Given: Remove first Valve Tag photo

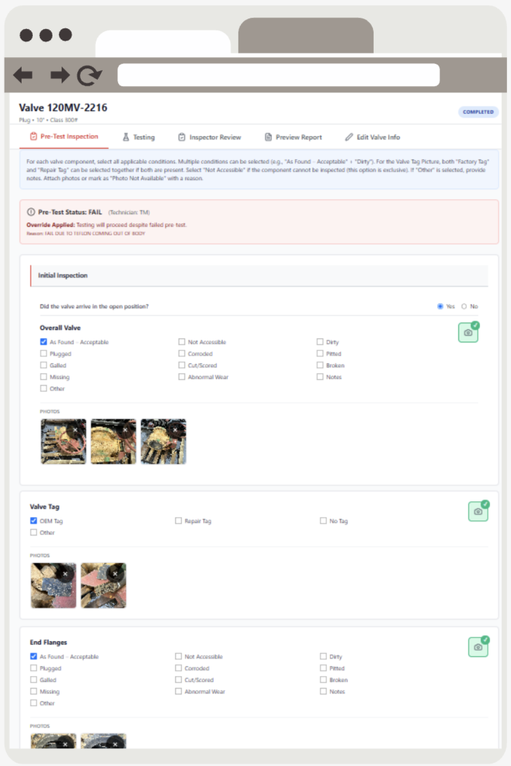Looking at the screenshot, I should (66, 574).
